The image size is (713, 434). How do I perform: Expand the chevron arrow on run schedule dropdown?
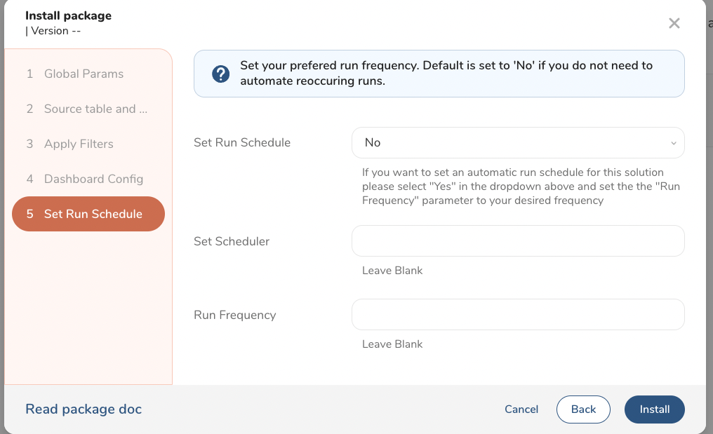point(673,143)
